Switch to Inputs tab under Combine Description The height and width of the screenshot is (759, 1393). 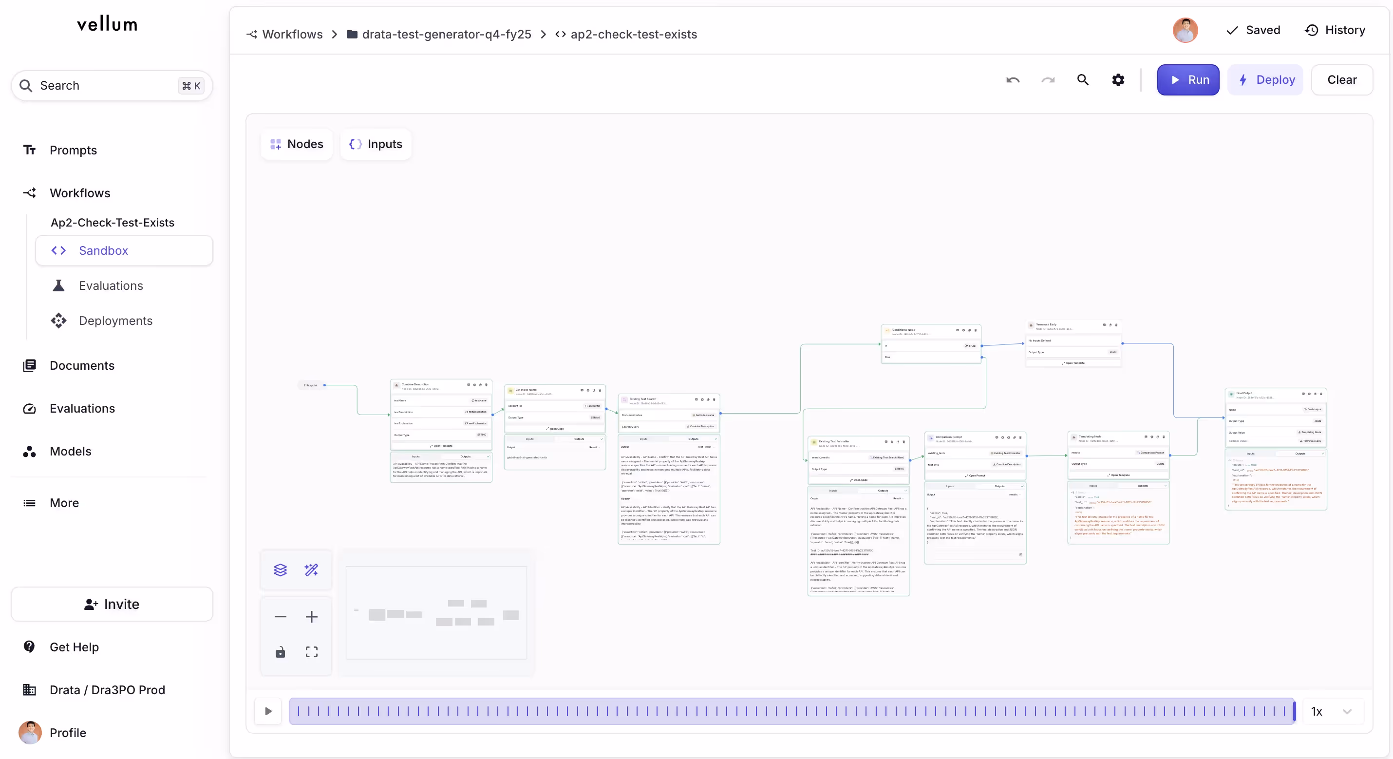(x=415, y=456)
